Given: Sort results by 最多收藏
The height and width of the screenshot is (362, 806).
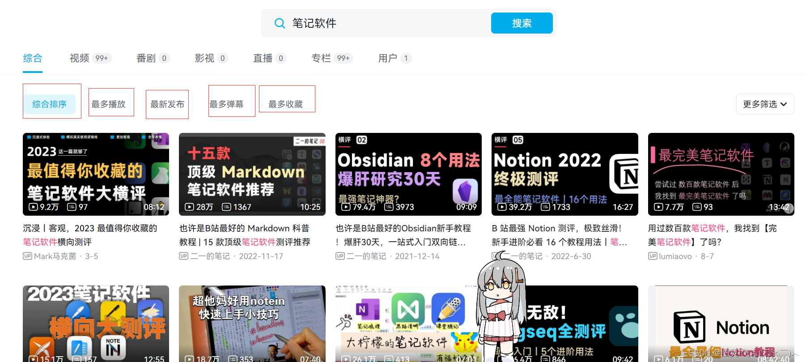Looking at the screenshot, I should [285, 104].
